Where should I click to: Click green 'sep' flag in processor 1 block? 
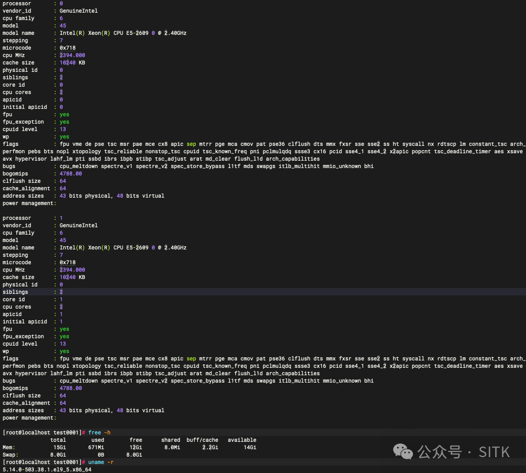pyautogui.click(x=191, y=359)
